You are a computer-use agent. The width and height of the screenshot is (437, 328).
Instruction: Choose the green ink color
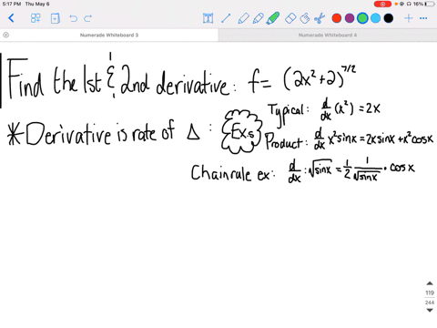(362, 18)
